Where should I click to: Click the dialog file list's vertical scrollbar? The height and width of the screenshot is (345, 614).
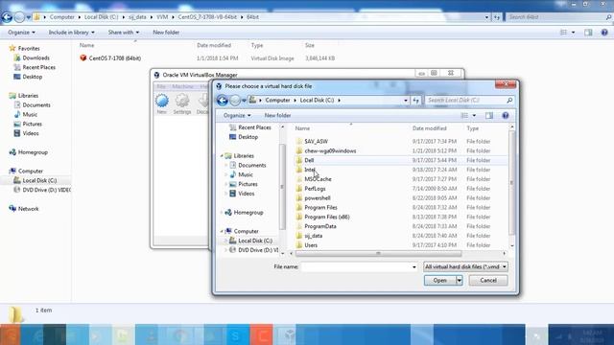coord(511,182)
